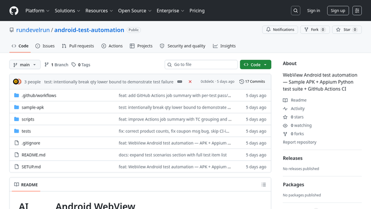Screen dimensions: 371x209
Task: Click the README.md file icon
Action: [x=16, y=154]
